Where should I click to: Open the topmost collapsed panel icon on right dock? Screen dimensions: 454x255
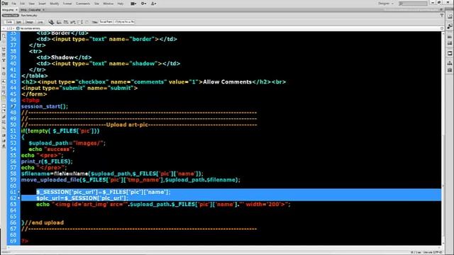[x=450, y=16]
